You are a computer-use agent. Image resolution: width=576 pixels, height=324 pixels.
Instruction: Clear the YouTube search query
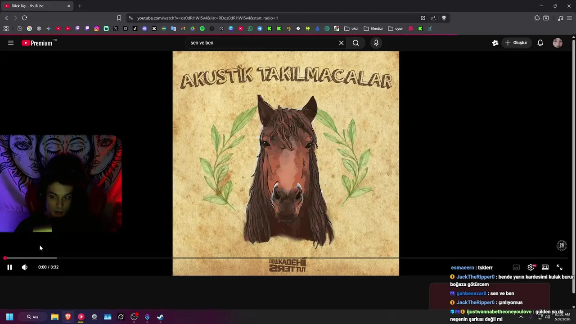coord(341,43)
